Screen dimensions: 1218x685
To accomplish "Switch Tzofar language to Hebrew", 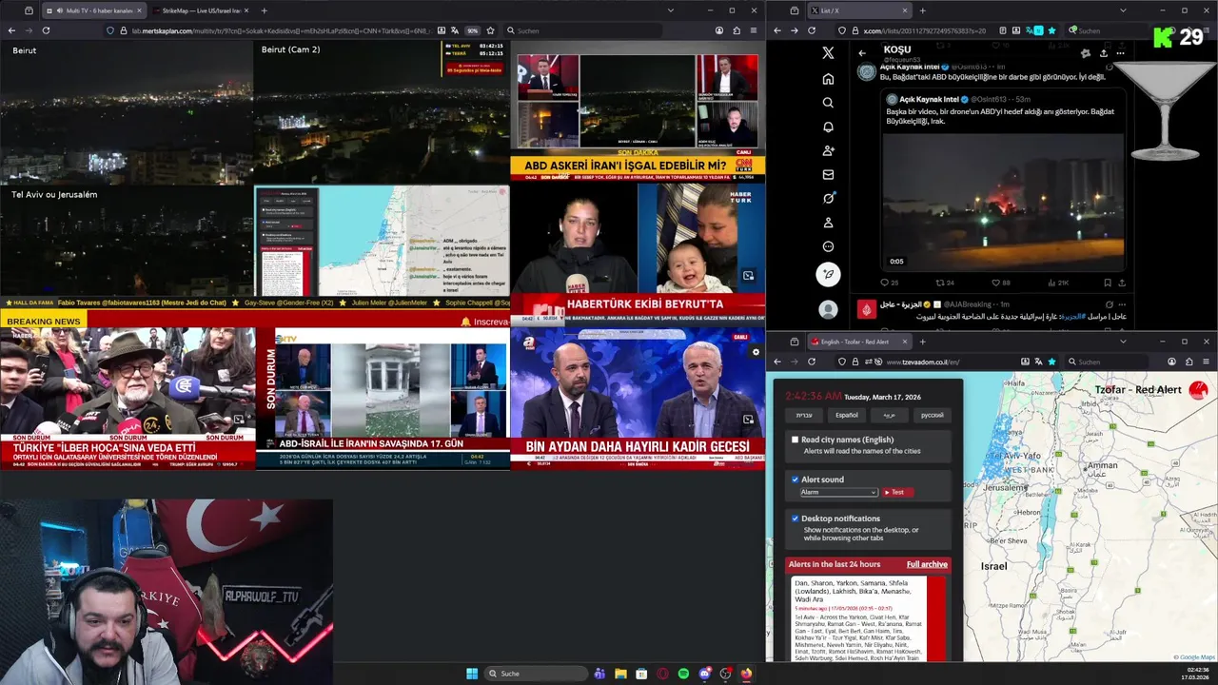I will (x=804, y=415).
